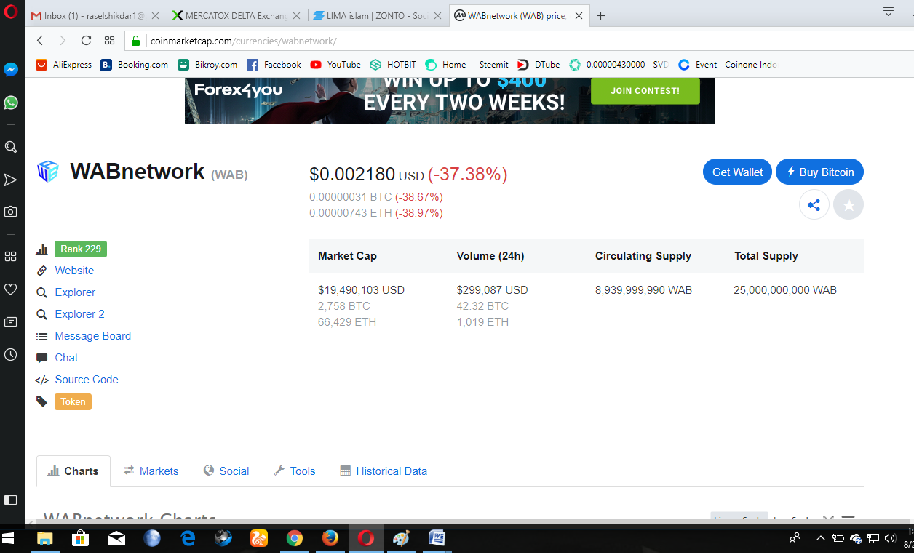Viewport: 914px width, 560px height.
Task: Open Speed Dial grid in the sidebar
Action: click(x=11, y=257)
